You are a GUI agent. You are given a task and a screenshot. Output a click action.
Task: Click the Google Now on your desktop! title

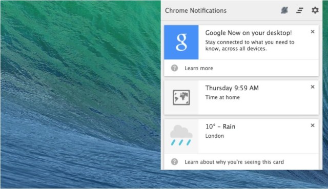[x=249, y=33]
